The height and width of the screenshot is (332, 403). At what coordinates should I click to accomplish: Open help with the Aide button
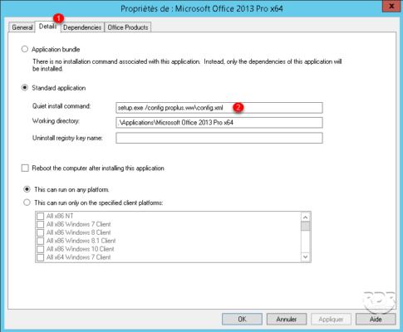tap(376, 319)
